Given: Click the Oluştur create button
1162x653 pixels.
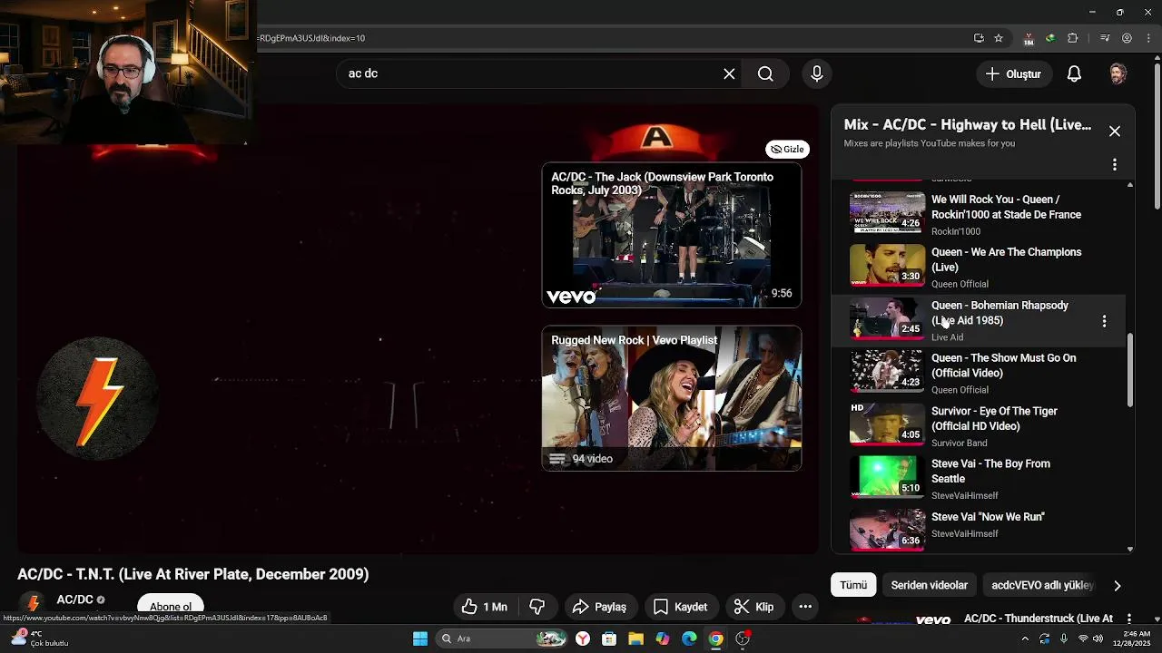Looking at the screenshot, I should pos(1013,74).
